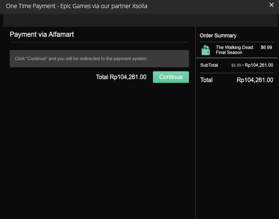Dismiss the payment dialog with the X button
The width and height of the screenshot is (279, 219).
coord(271,5)
